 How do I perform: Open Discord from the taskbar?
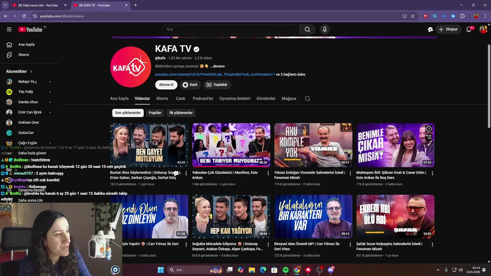pyautogui.click(x=331, y=270)
